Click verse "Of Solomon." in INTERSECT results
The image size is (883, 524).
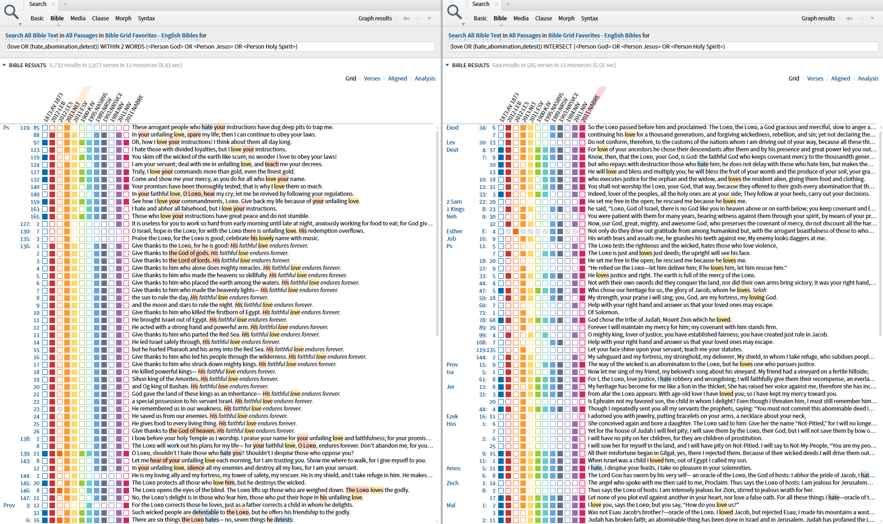(x=603, y=312)
